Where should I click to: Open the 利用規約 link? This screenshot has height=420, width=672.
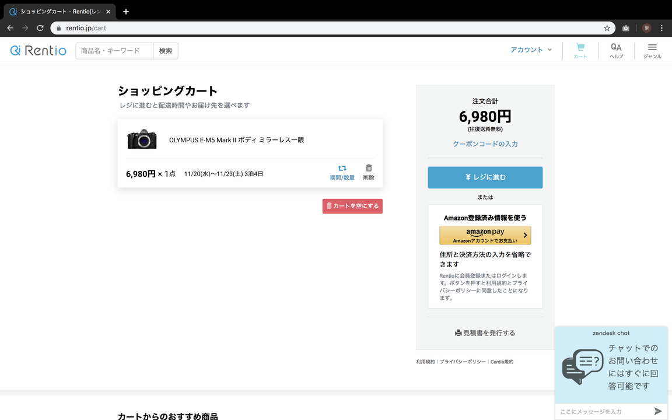[425, 362]
